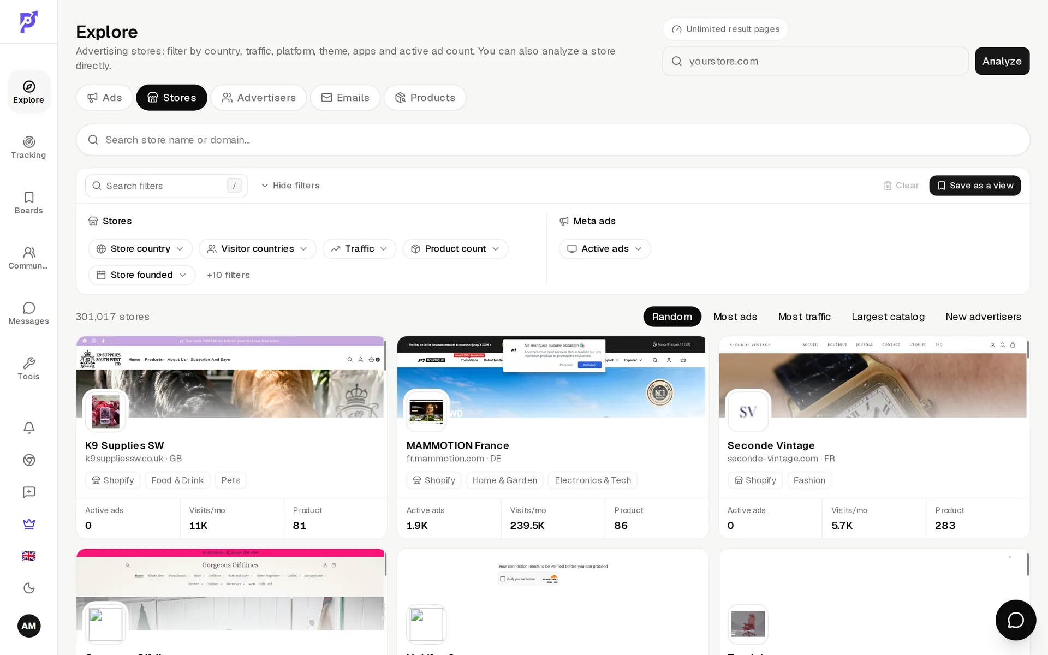Open the chat support bubble

(1015, 620)
